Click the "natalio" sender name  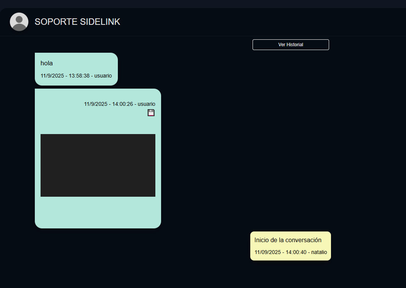coord(319,252)
